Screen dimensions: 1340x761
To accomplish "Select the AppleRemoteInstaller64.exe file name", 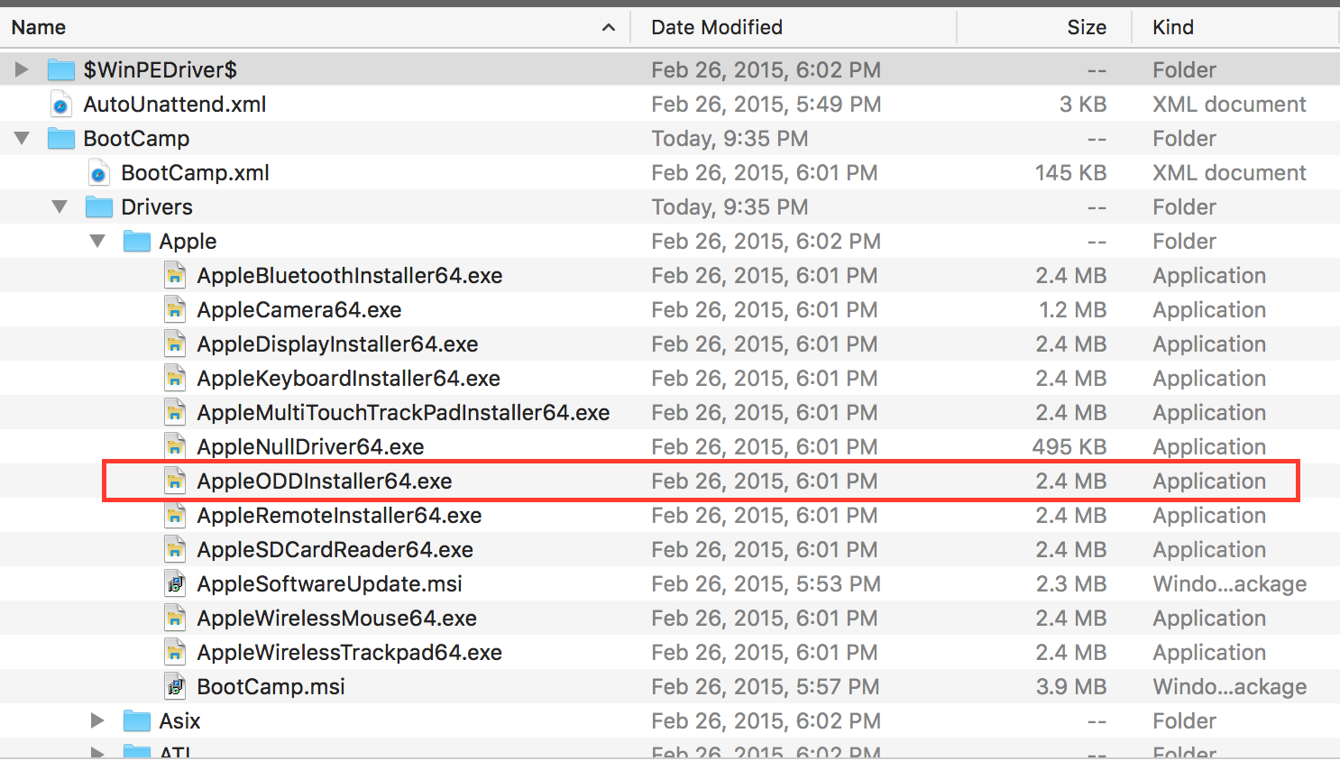I will pos(339,515).
